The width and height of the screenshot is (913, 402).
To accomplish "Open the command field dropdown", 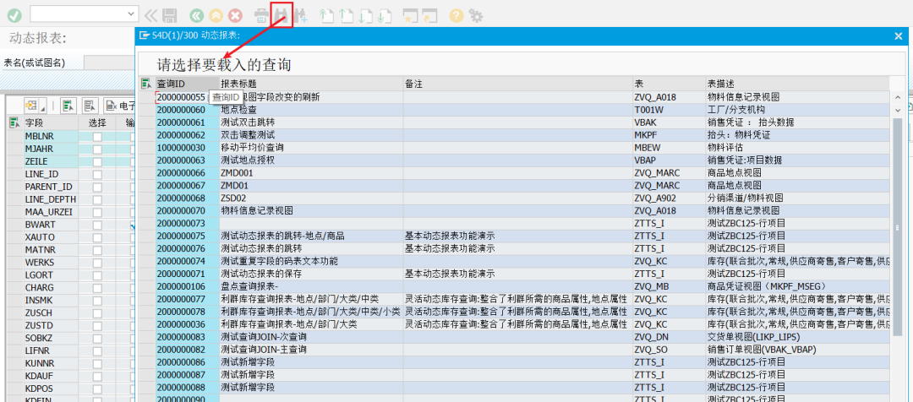I will (132, 14).
